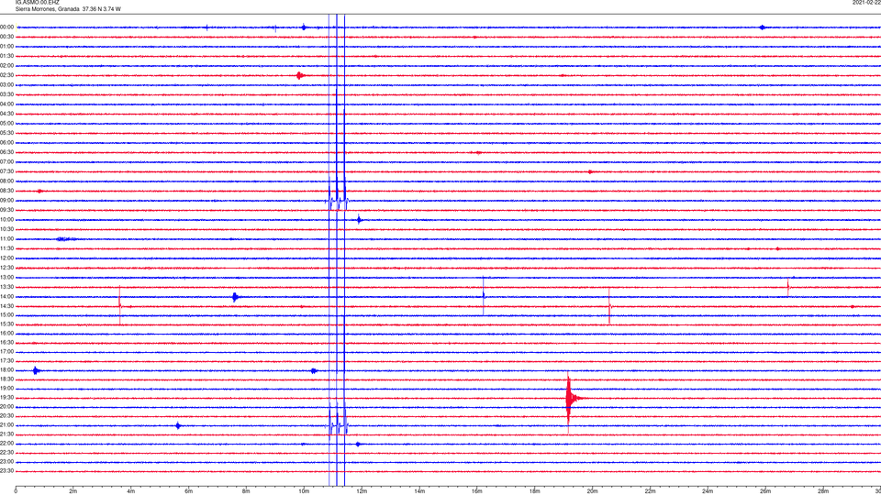Pick the 23:00 trace label
The width and height of the screenshot is (881, 495).
6,462
